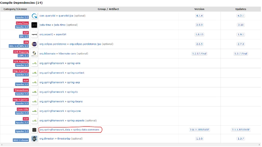Select version 2.6.5 of eclipse persistence jpa
This screenshot has height=147, width=262.
click(x=199, y=44)
